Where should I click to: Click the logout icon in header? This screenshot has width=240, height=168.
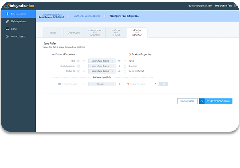click(x=236, y=6)
